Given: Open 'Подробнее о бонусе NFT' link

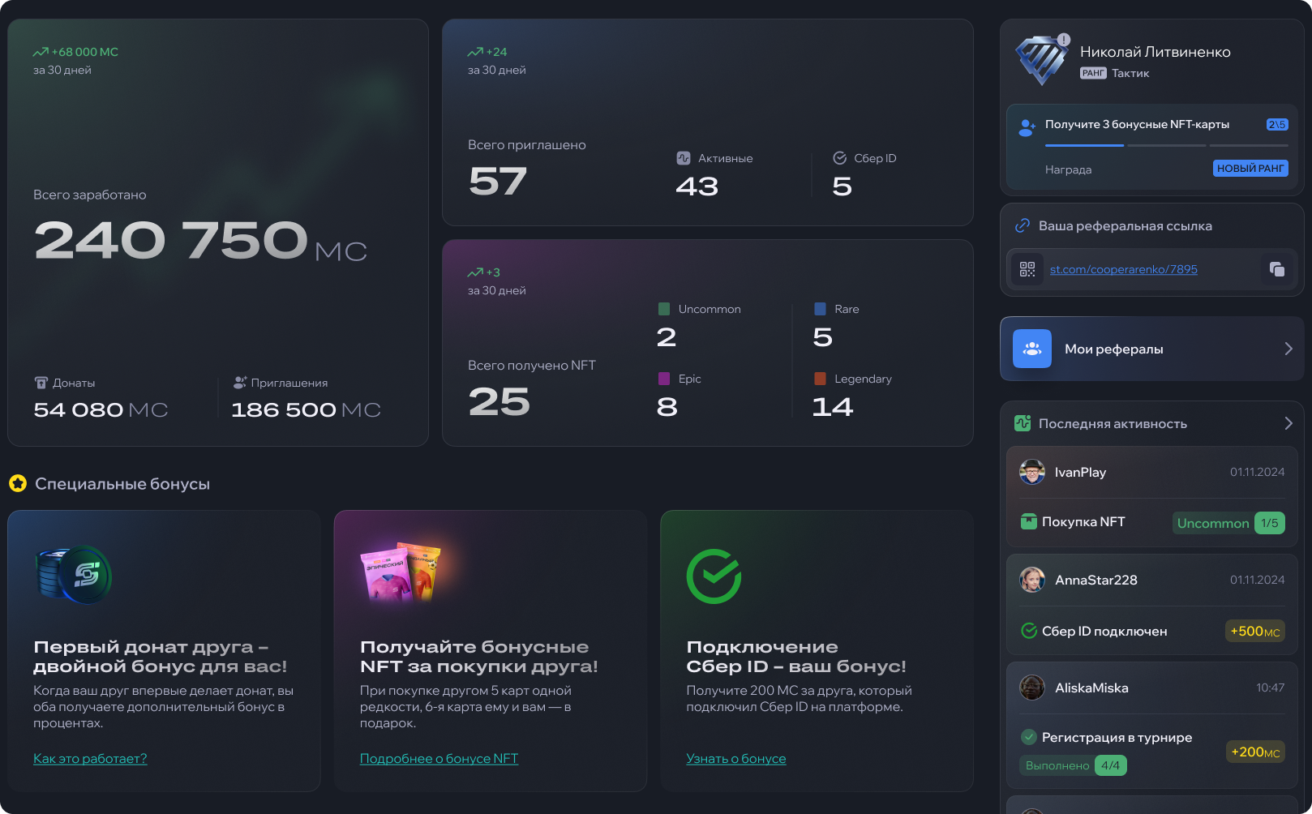Looking at the screenshot, I should pos(439,759).
